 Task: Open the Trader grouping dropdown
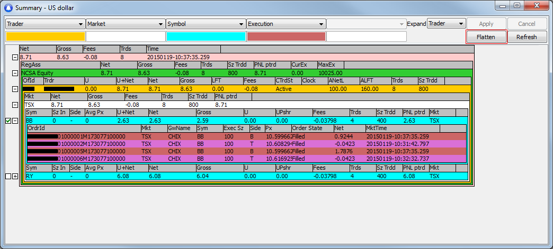pyautogui.click(x=81, y=24)
